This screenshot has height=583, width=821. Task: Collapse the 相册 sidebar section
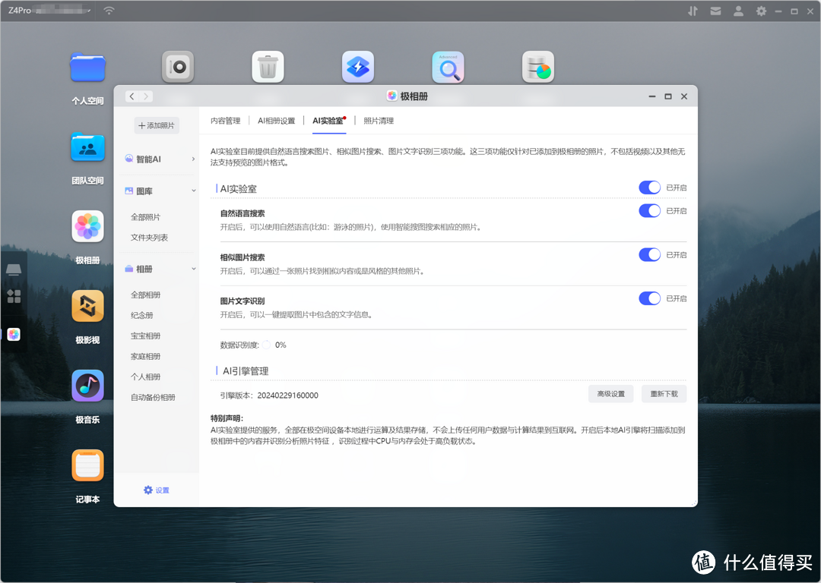(x=160, y=269)
